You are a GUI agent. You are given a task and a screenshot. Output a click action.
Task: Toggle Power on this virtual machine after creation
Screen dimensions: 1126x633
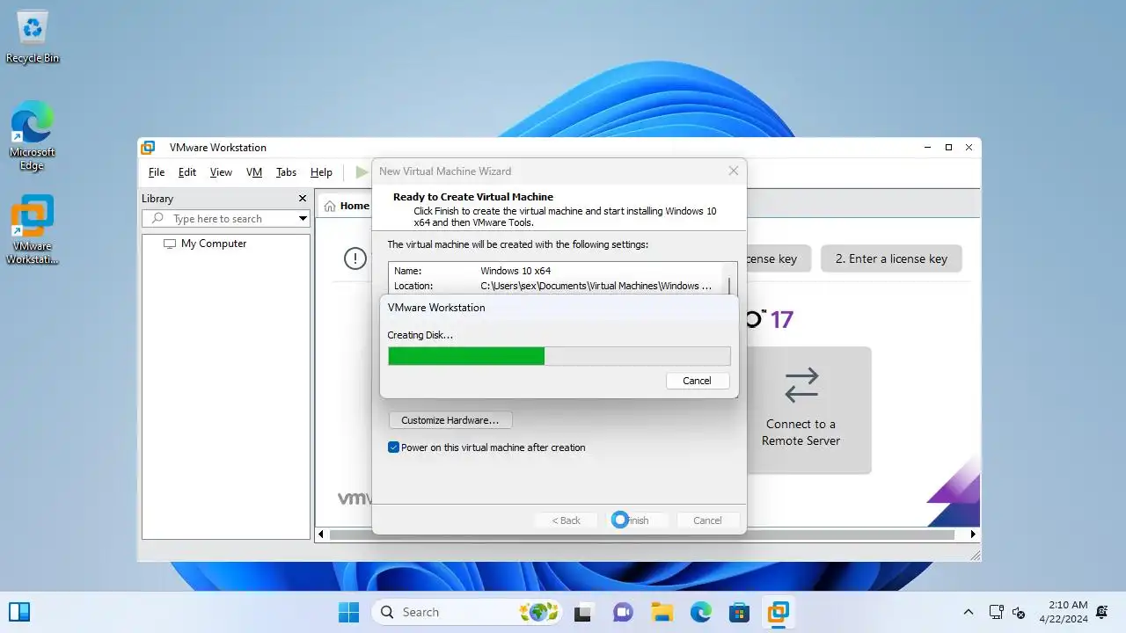click(x=393, y=447)
